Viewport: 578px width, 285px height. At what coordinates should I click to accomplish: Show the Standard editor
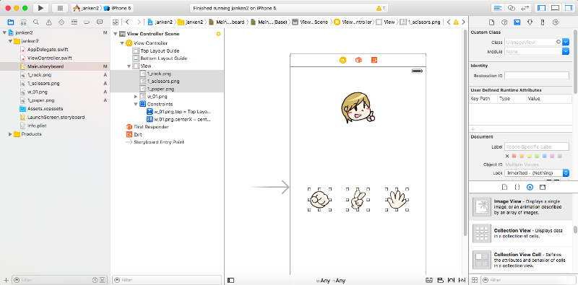point(498,8)
